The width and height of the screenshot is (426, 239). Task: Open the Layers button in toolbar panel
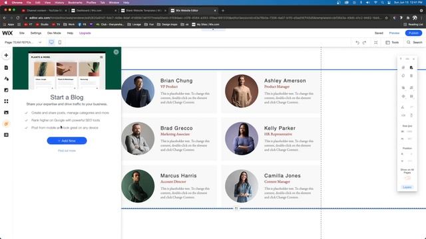click(x=407, y=187)
